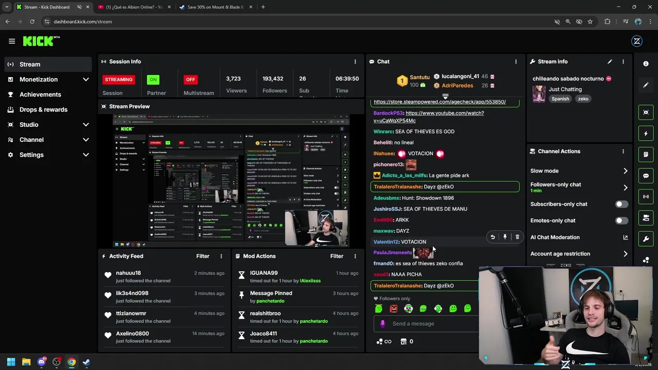The width and height of the screenshot is (658, 370).
Task: Click the Stream Preview video thumbnail
Action: [x=231, y=181]
